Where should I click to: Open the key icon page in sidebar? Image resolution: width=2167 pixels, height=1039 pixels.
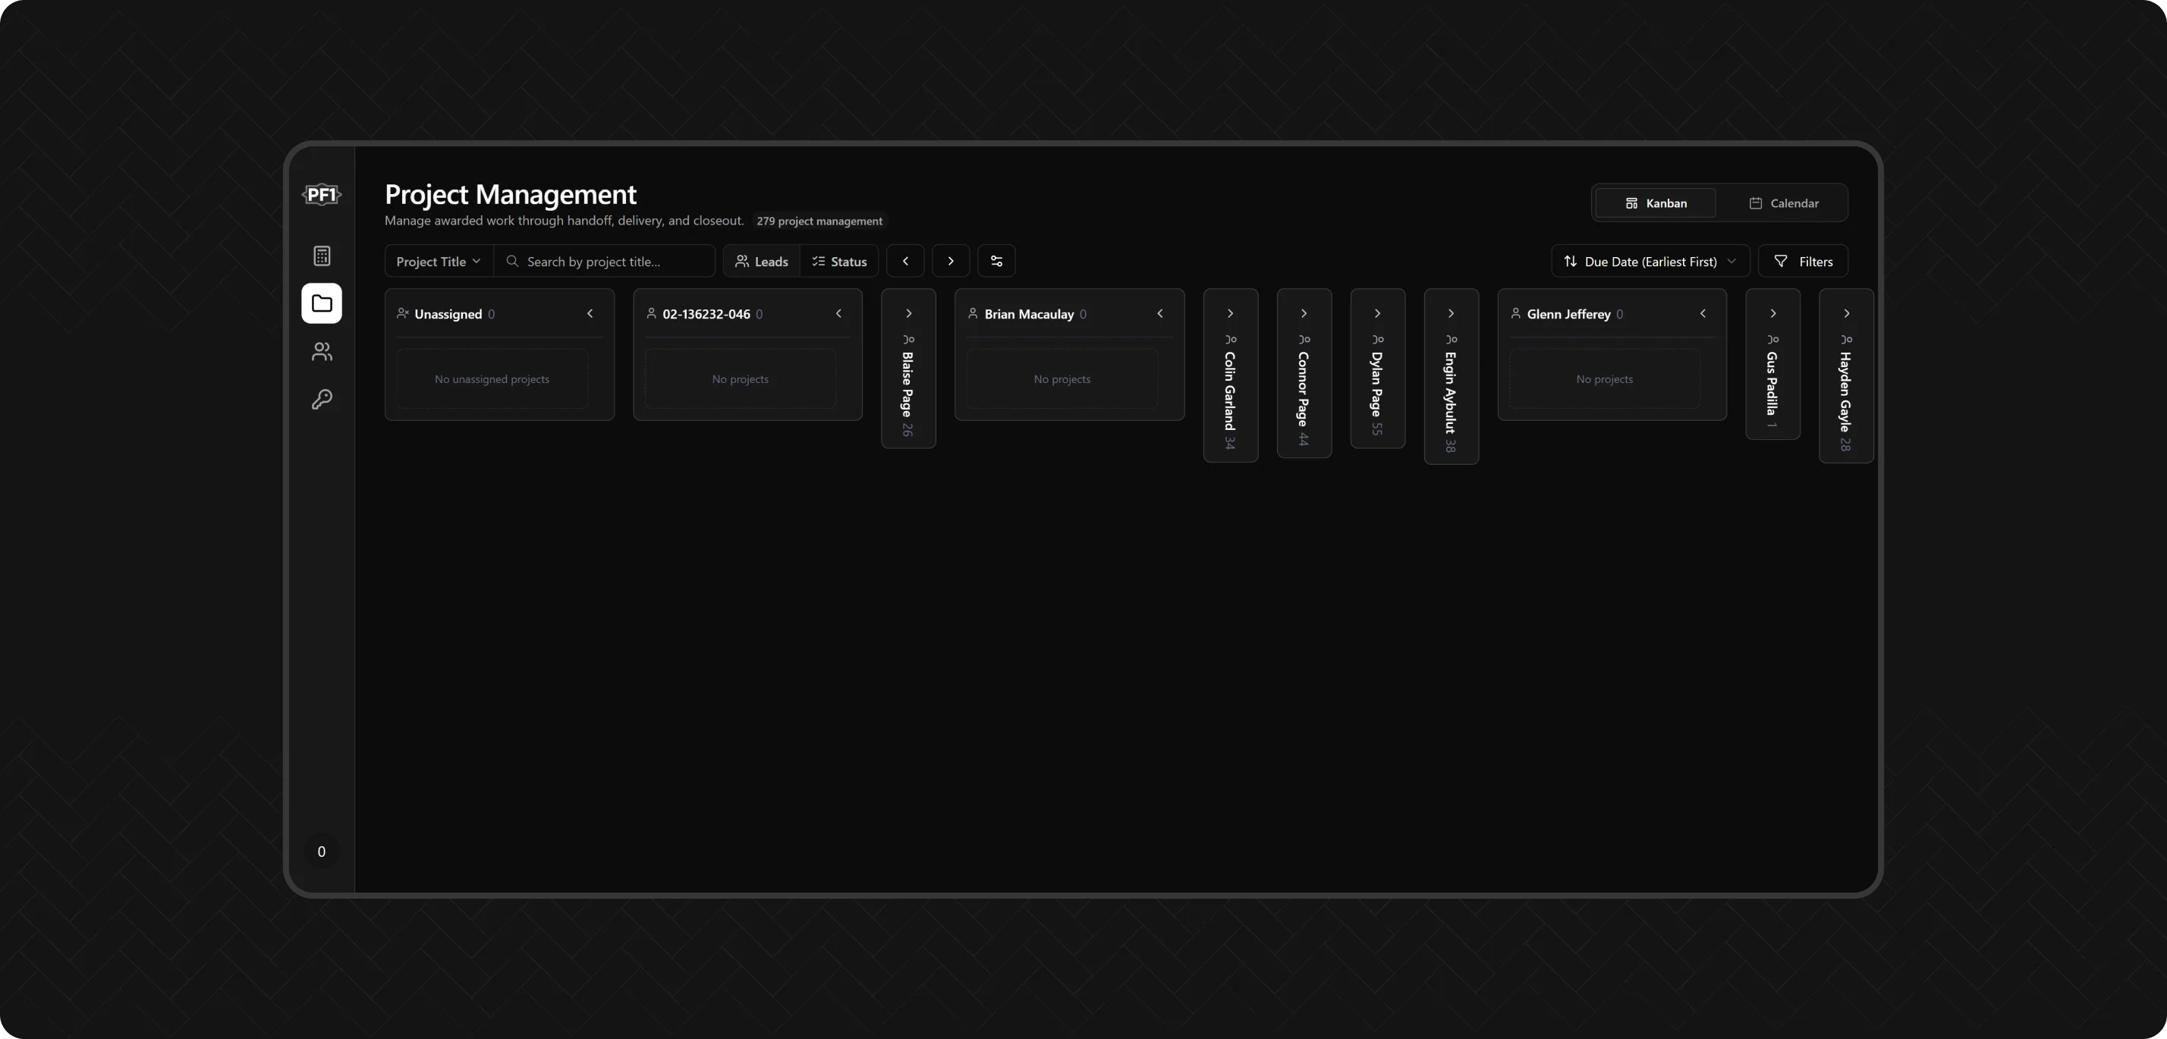tap(322, 398)
